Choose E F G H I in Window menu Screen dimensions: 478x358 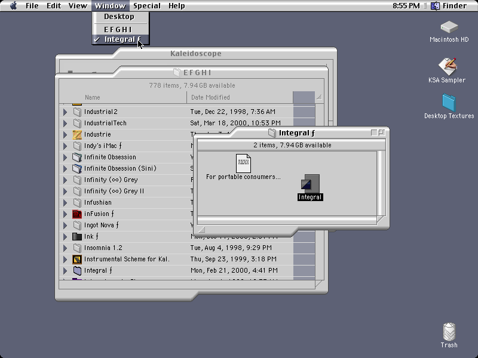[x=121, y=29]
